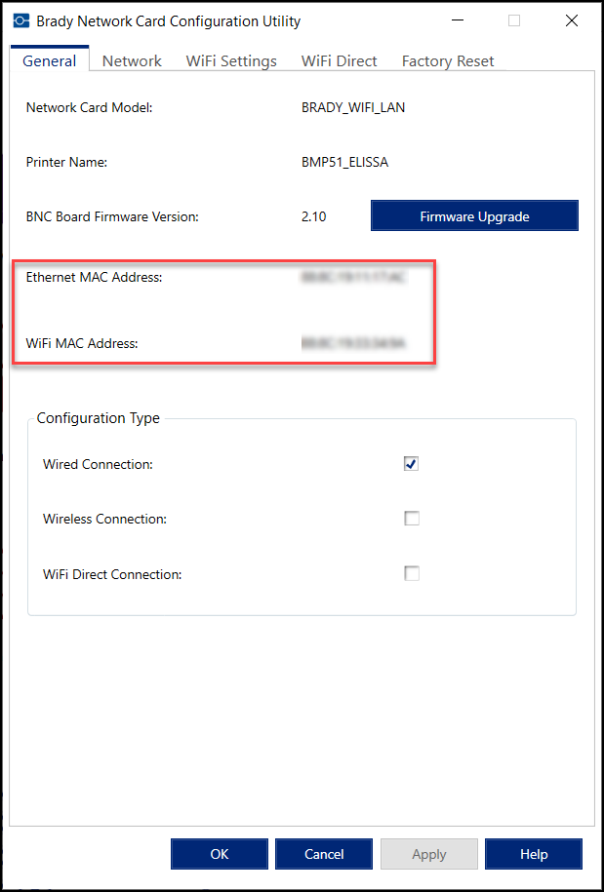Click the blurred Ethernet MAC Address value
Image resolution: width=604 pixels, height=892 pixels.
click(353, 278)
